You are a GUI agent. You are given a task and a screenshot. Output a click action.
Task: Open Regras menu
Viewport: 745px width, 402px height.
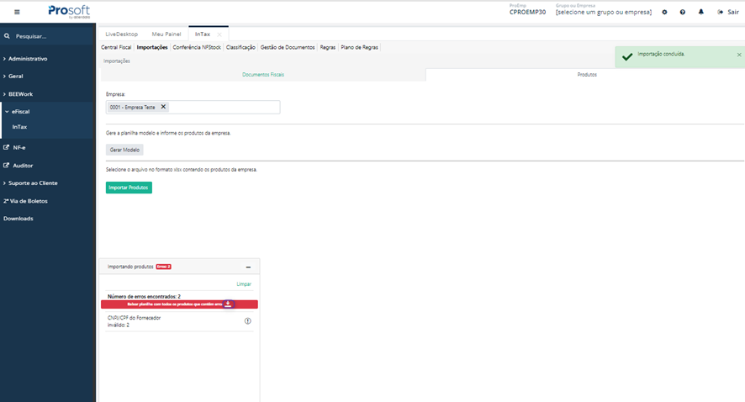(328, 48)
